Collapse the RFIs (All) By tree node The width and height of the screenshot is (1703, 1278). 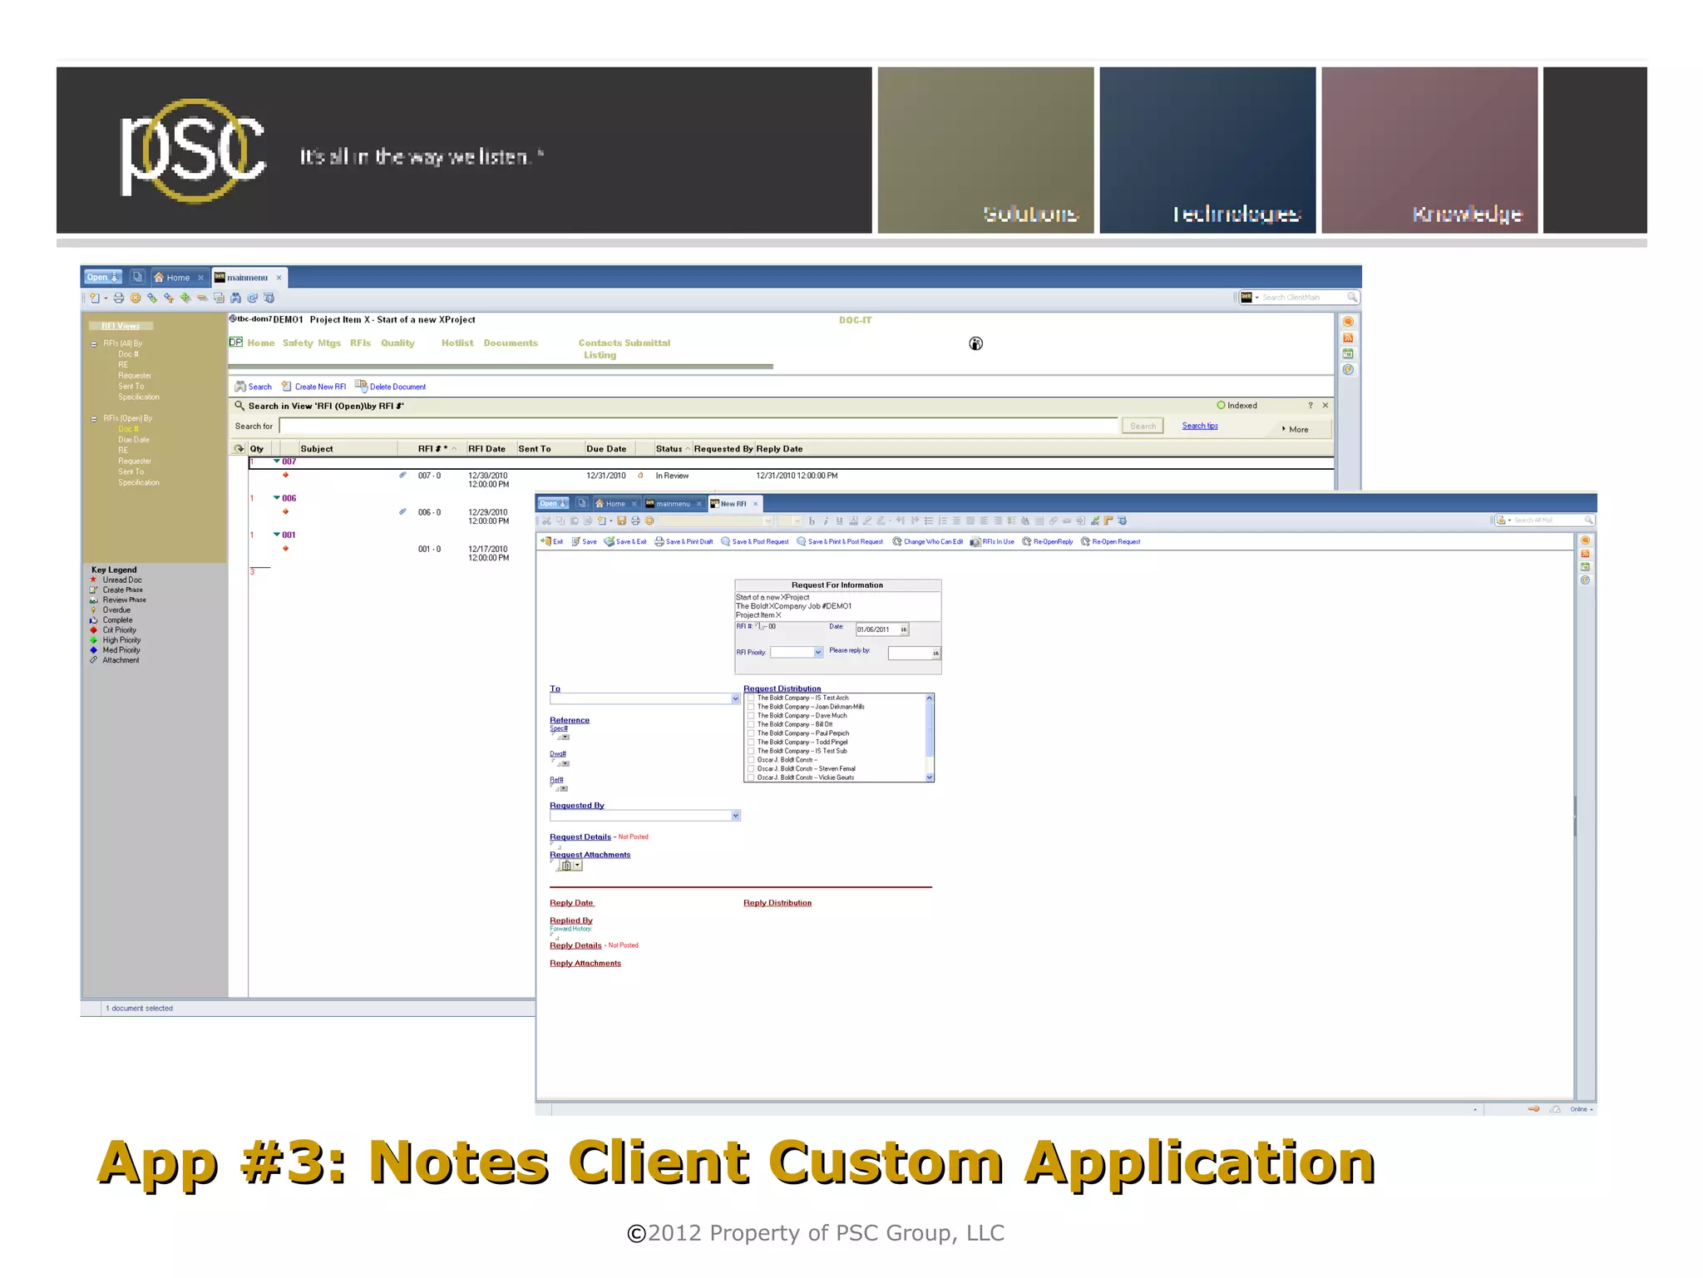94,343
